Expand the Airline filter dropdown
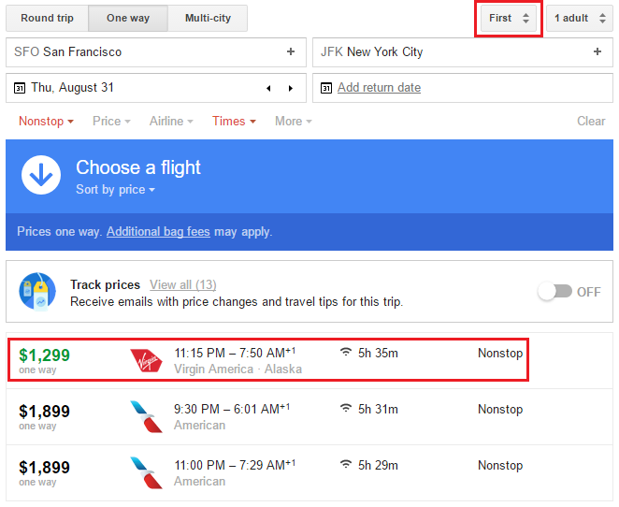This screenshot has width=619, height=507. coord(171,121)
